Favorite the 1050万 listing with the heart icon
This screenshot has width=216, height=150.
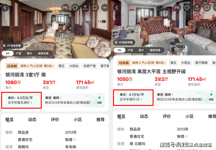coord(187,8)
